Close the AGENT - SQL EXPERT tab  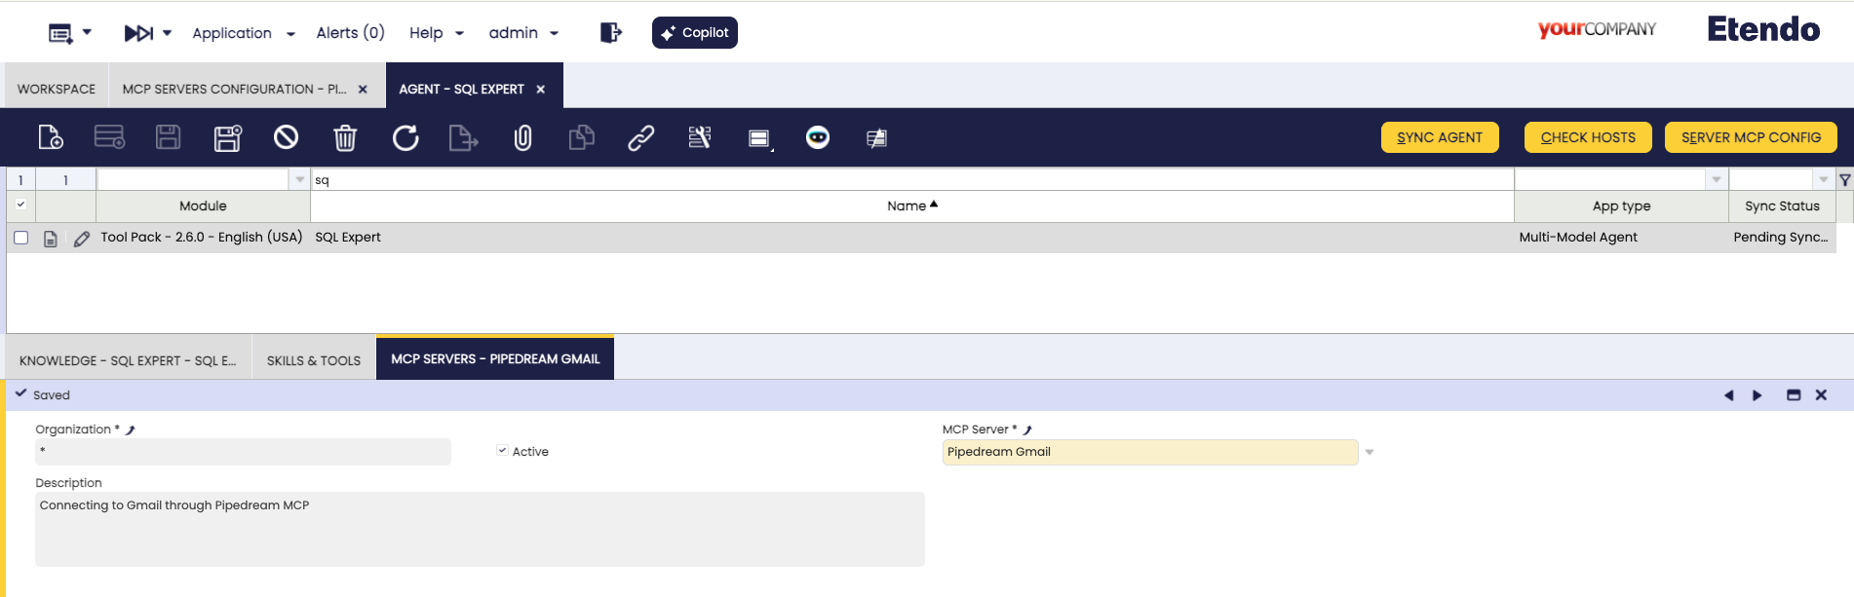pyautogui.click(x=541, y=89)
